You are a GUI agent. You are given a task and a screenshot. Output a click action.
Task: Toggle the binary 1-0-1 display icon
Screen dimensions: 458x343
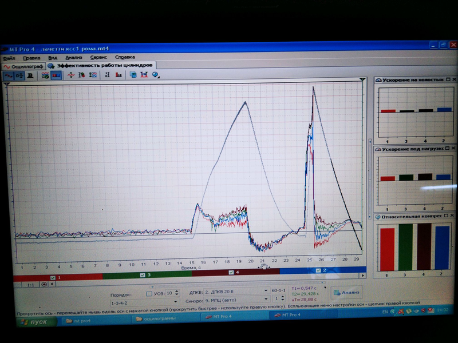tap(107, 75)
